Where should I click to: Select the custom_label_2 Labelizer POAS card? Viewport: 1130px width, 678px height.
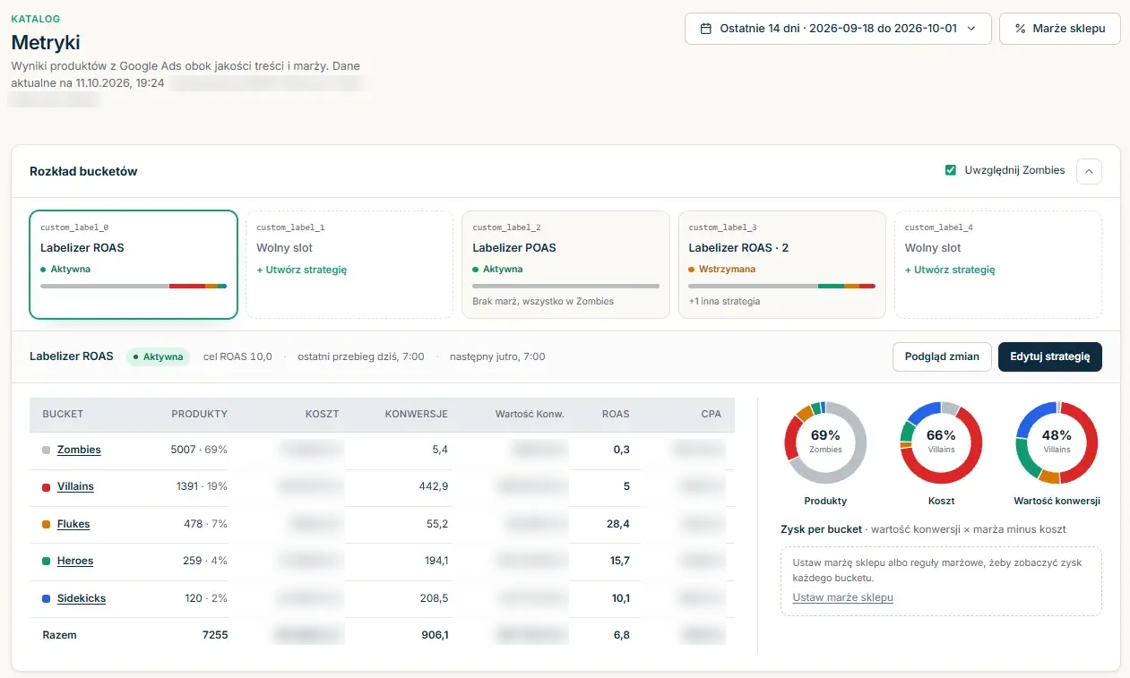565,264
